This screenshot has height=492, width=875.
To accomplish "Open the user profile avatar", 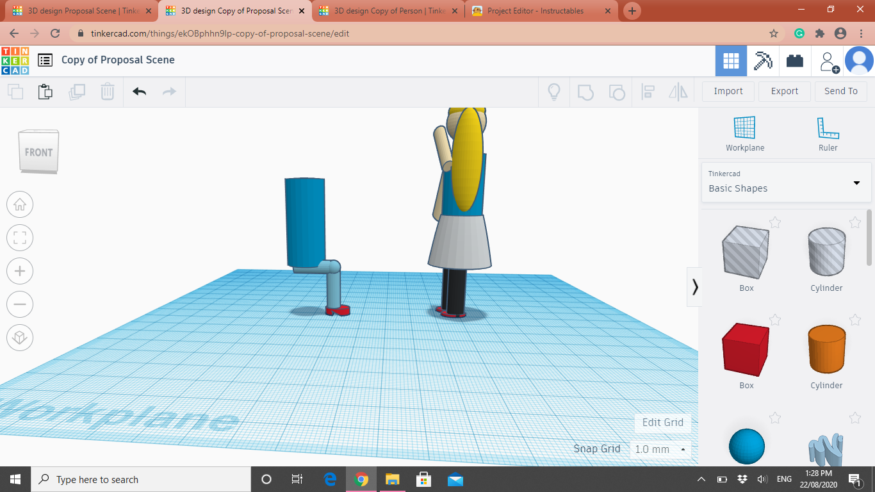I will click(859, 61).
